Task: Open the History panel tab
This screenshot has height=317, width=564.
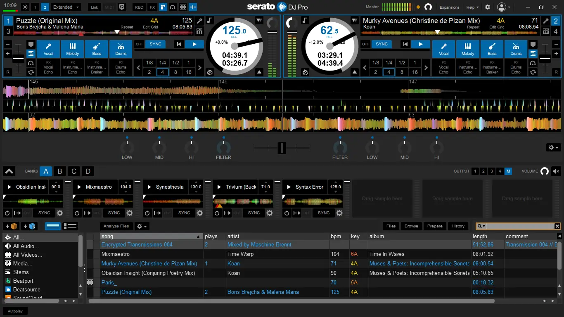Action: point(458,226)
